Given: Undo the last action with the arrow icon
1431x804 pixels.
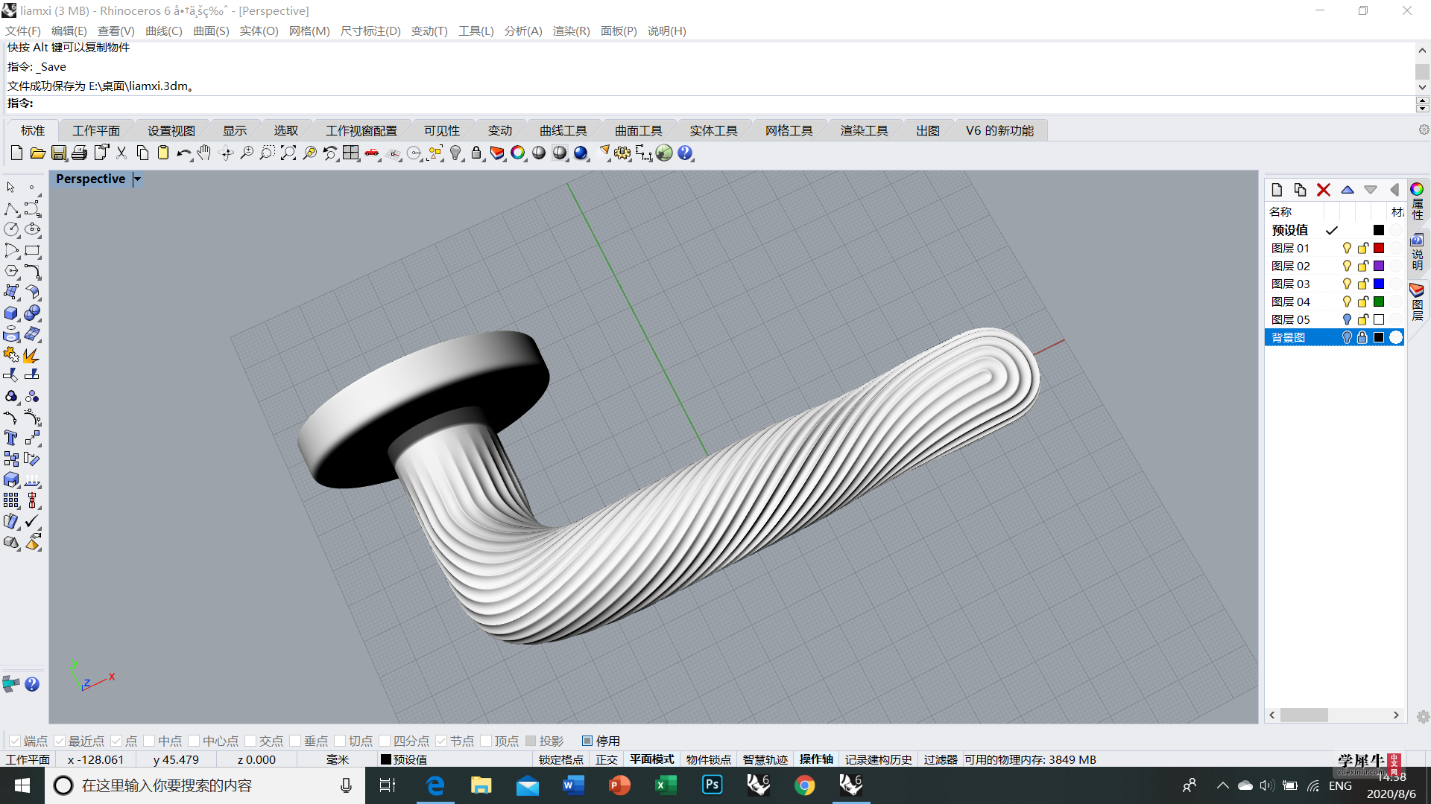Looking at the screenshot, I should pos(183,153).
